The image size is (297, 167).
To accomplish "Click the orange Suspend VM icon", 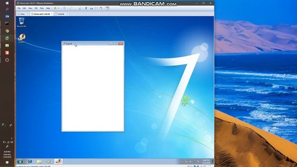I will click(x=55, y=8).
